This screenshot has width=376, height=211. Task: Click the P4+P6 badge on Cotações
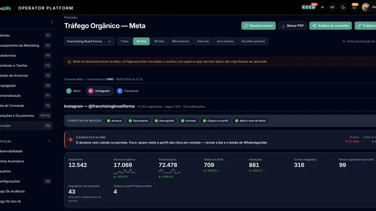coord(45,116)
